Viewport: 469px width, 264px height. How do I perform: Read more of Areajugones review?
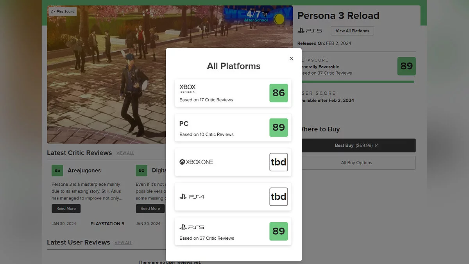pos(66,208)
